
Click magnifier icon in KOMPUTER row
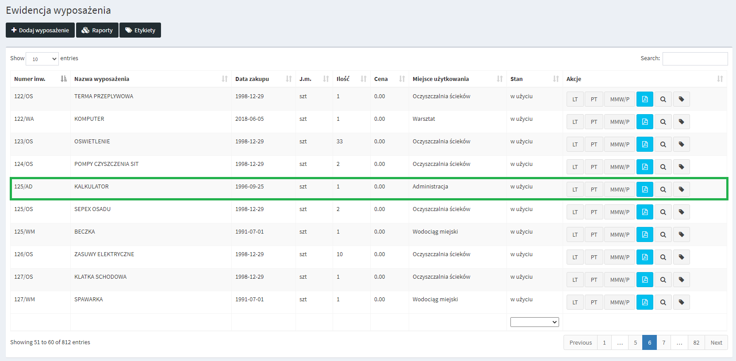(x=663, y=122)
